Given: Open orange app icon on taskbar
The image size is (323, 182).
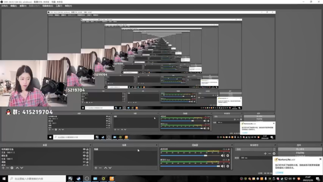Looking at the screenshot, I should pos(112,179).
